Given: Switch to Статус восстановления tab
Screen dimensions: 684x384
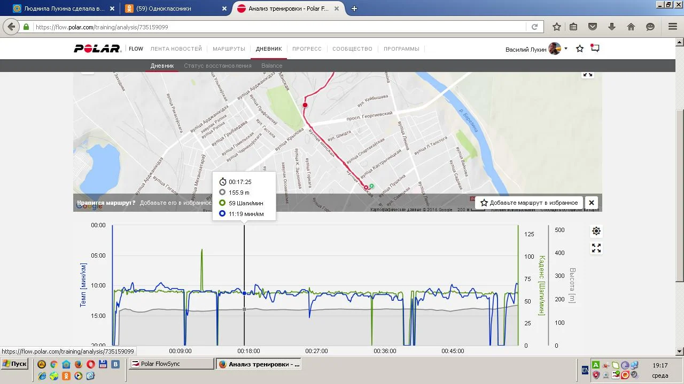Looking at the screenshot, I should (217, 66).
